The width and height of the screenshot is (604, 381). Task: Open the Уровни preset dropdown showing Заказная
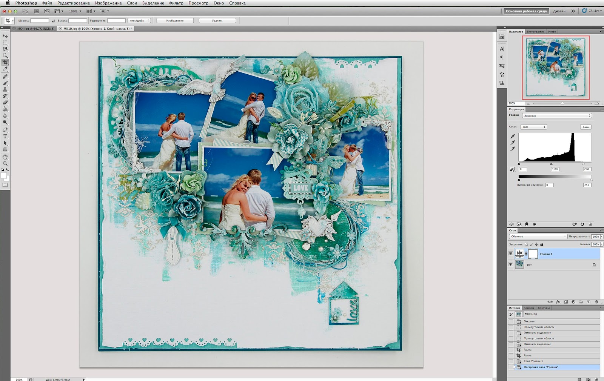tap(557, 115)
